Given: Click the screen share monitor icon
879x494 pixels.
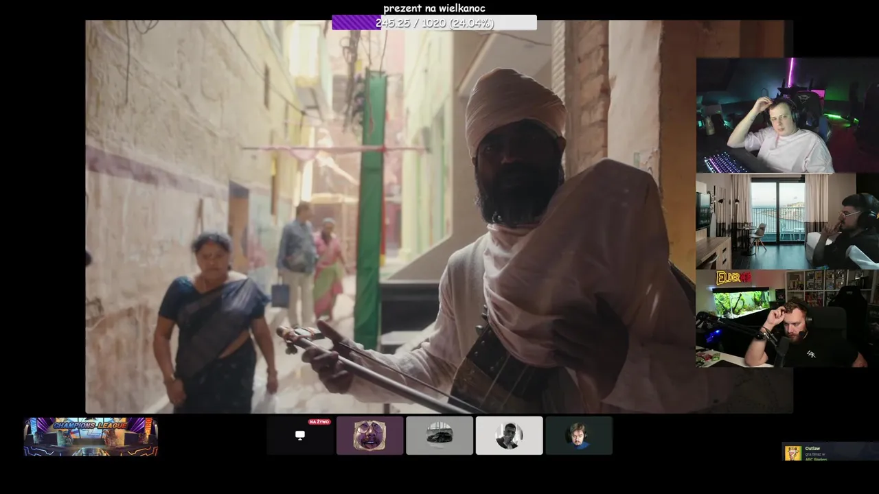Looking at the screenshot, I should (x=300, y=436).
